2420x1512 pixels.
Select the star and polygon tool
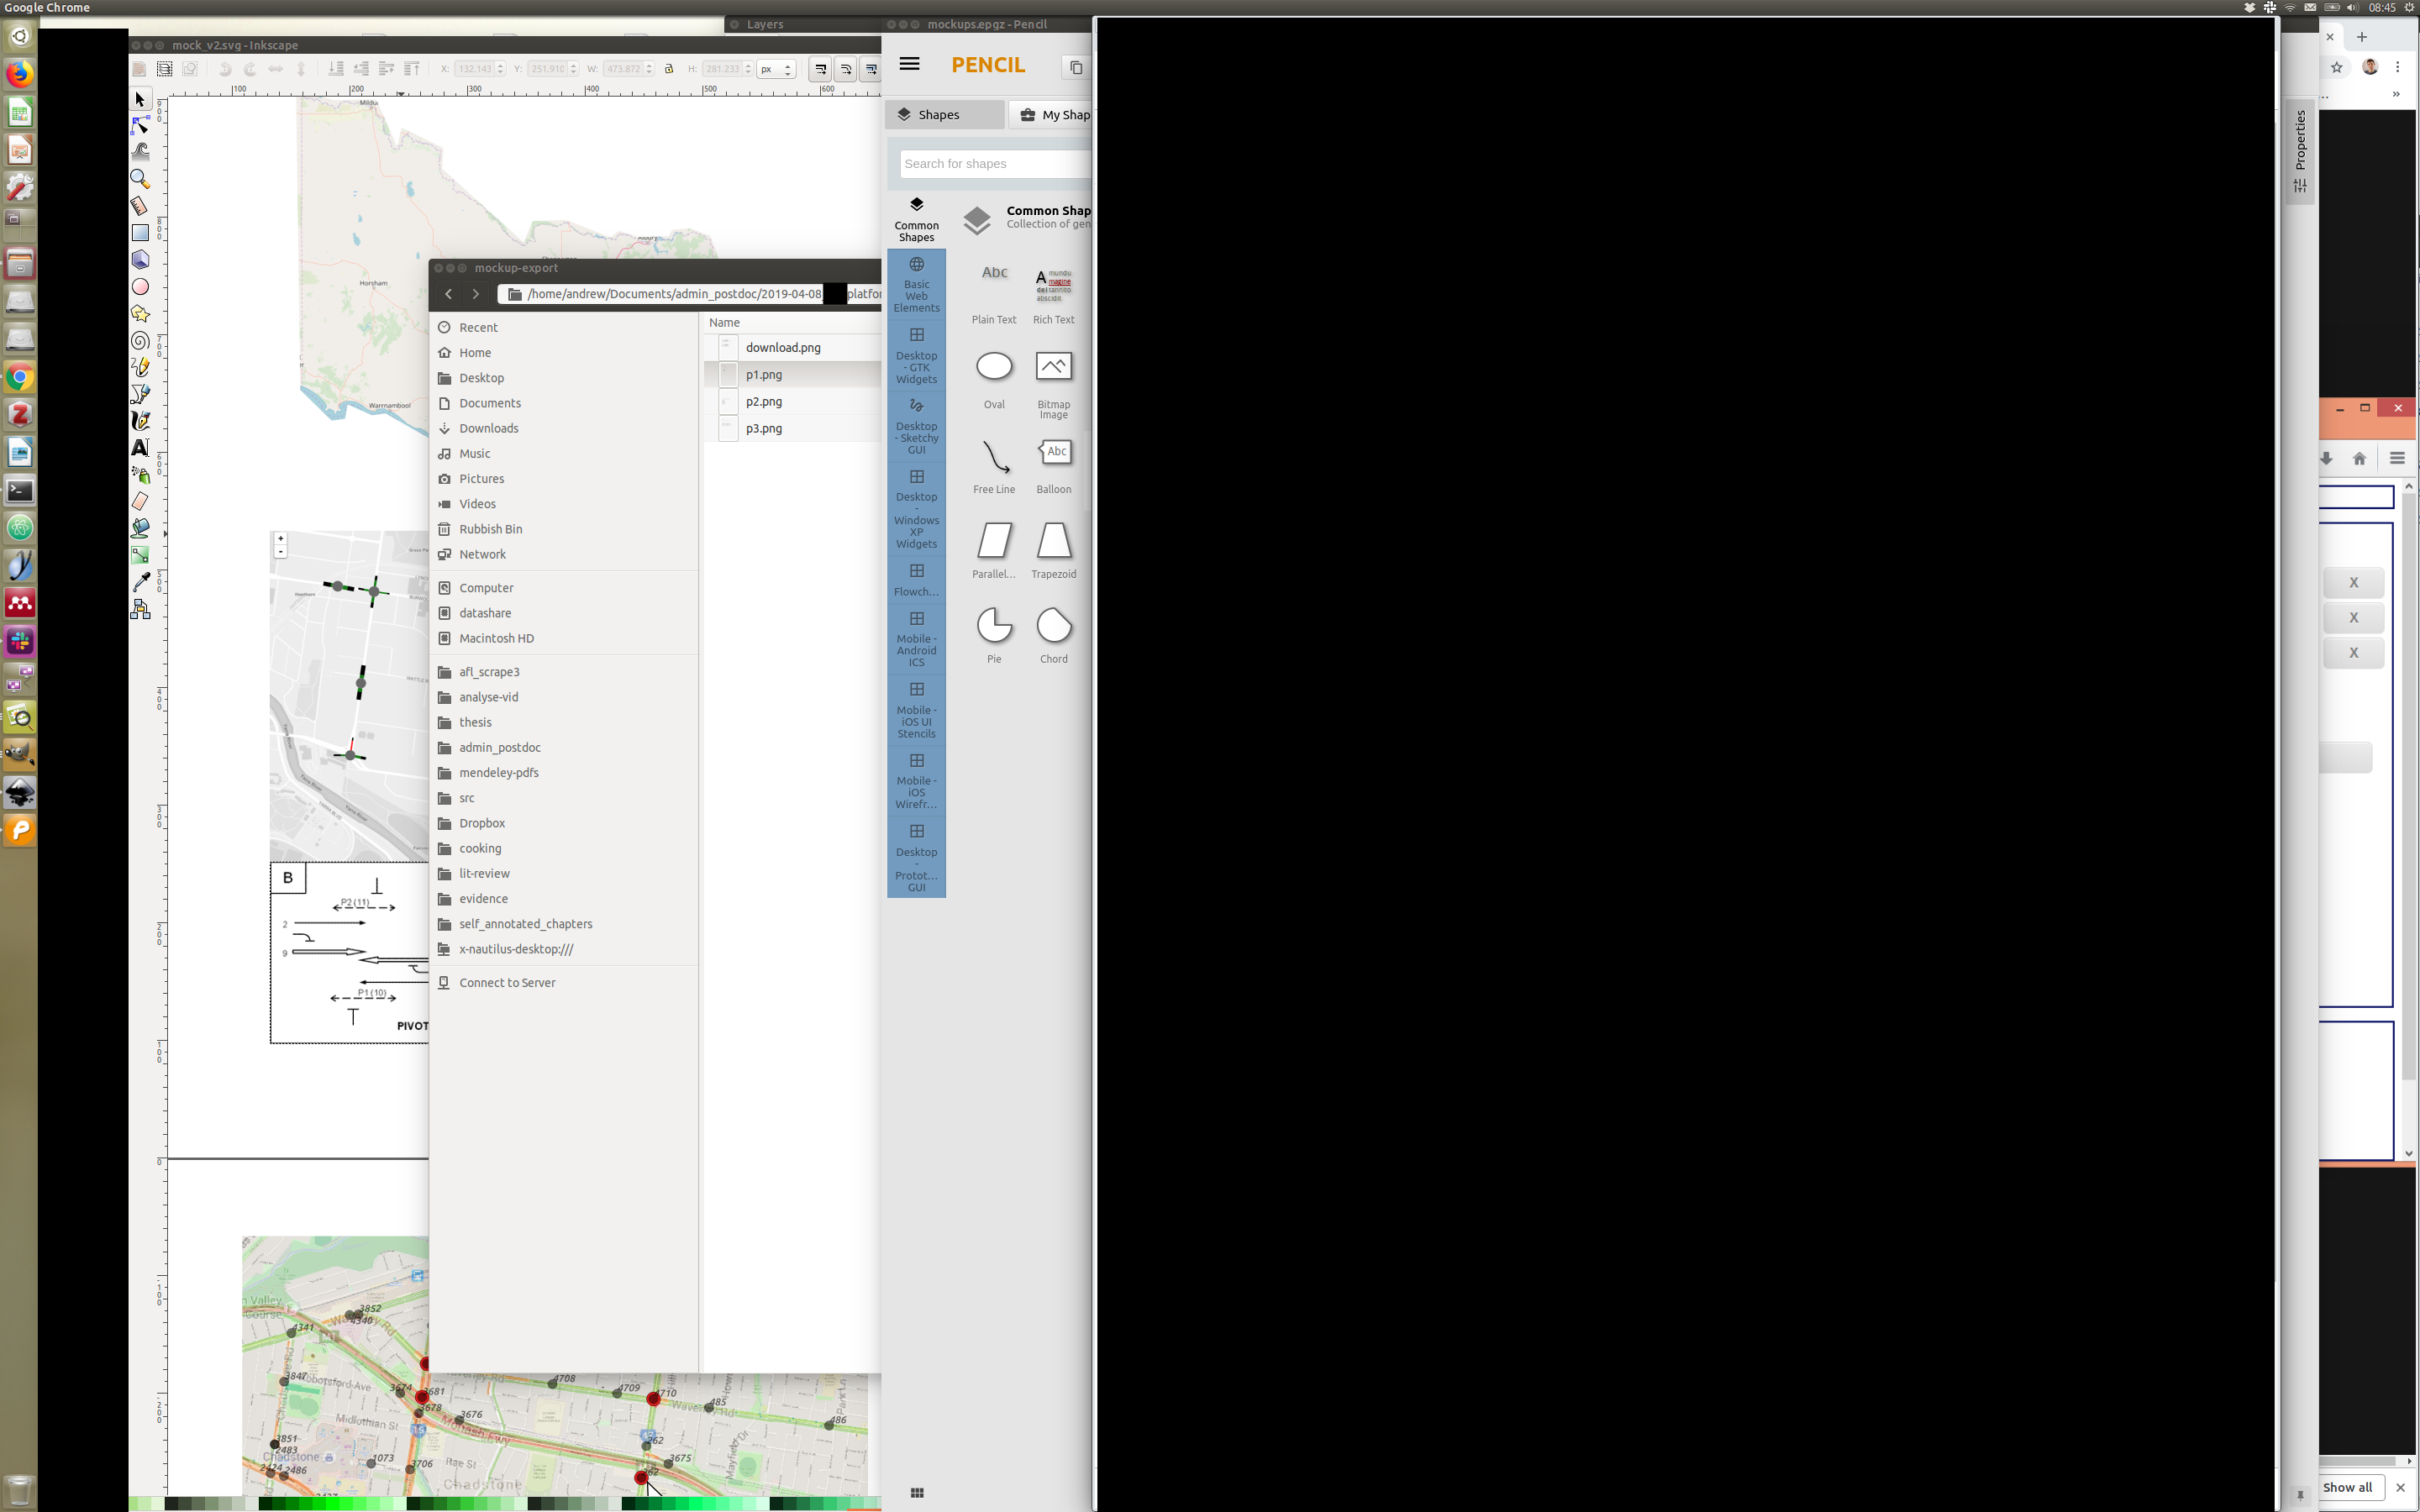tap(140, 314)
